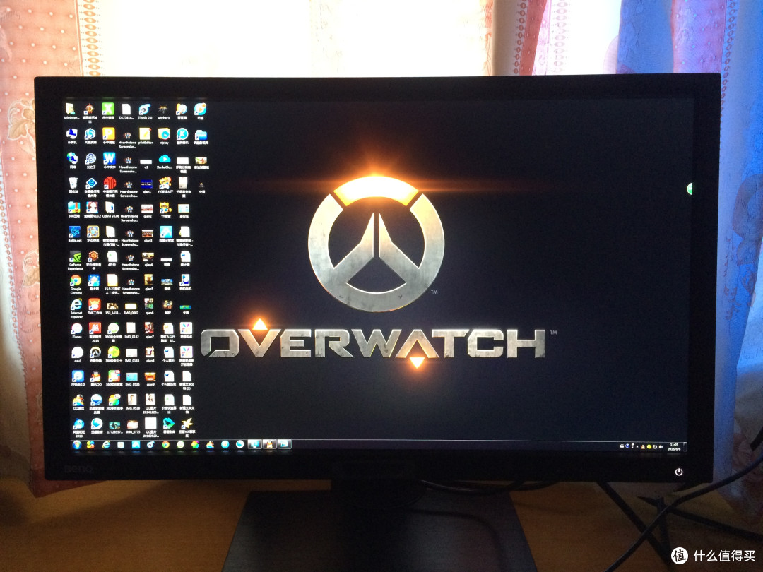
Task: Open the Internet Explorer desktop shortcut
Action: (76, 308)
